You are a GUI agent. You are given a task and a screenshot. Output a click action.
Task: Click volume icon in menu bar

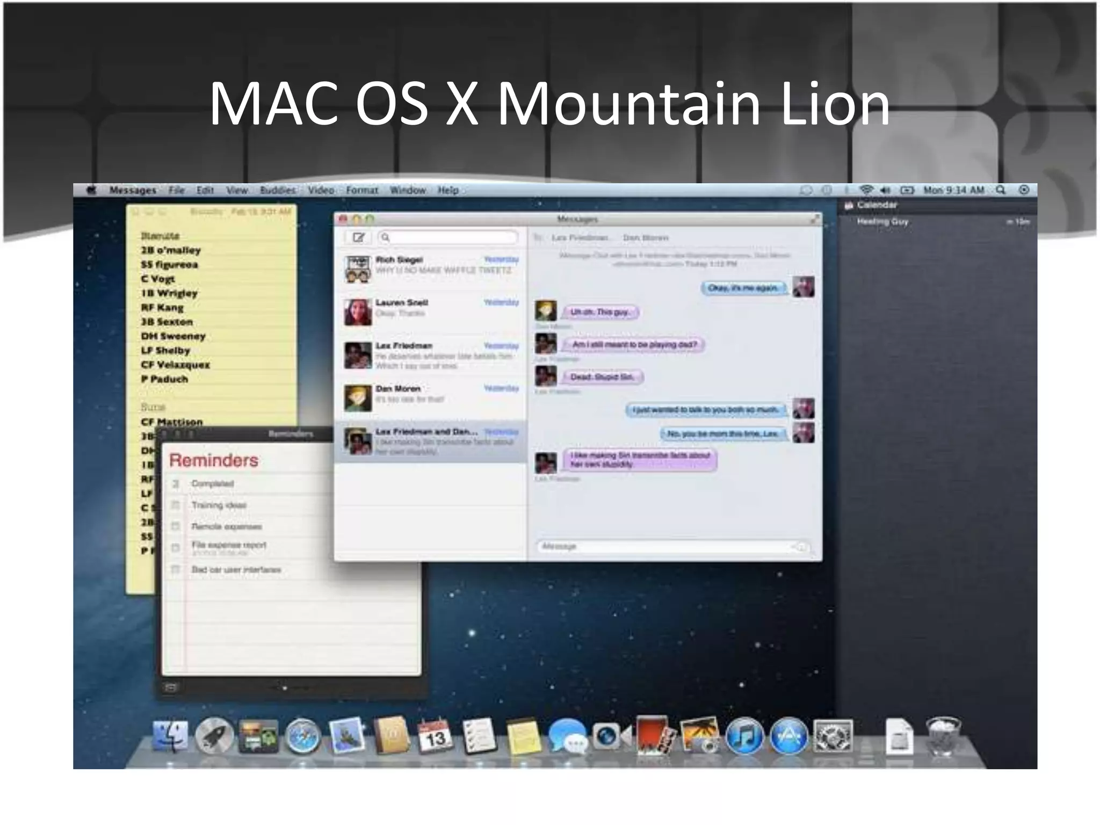point(885,190)
